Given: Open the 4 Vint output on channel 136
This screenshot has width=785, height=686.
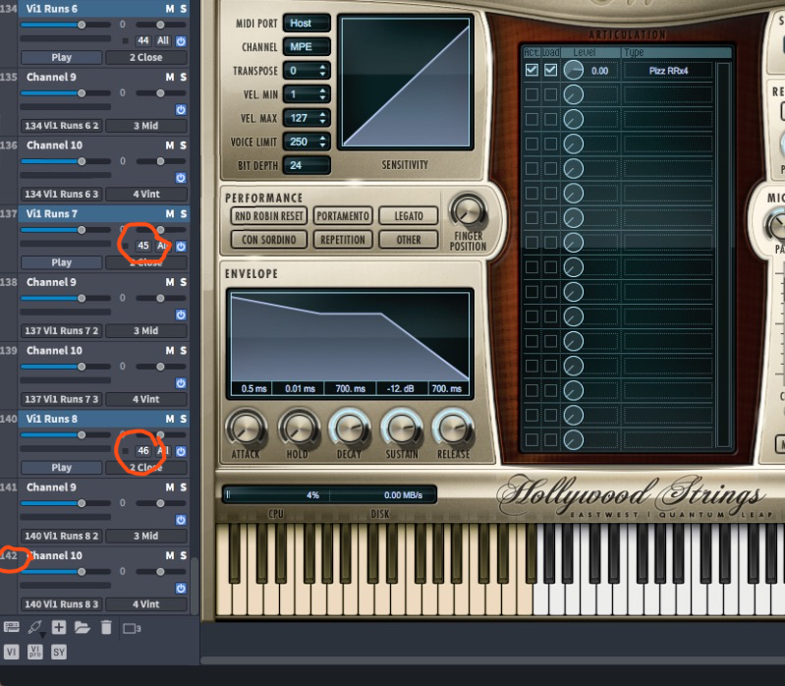Looking at the screenshot, I should click(145, 195).
